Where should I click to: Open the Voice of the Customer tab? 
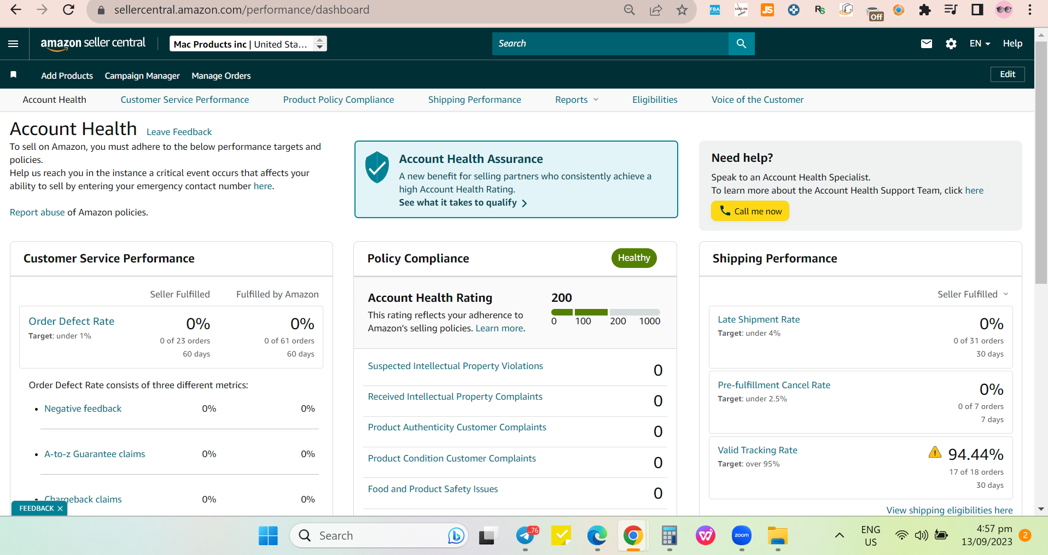point(758,100)
